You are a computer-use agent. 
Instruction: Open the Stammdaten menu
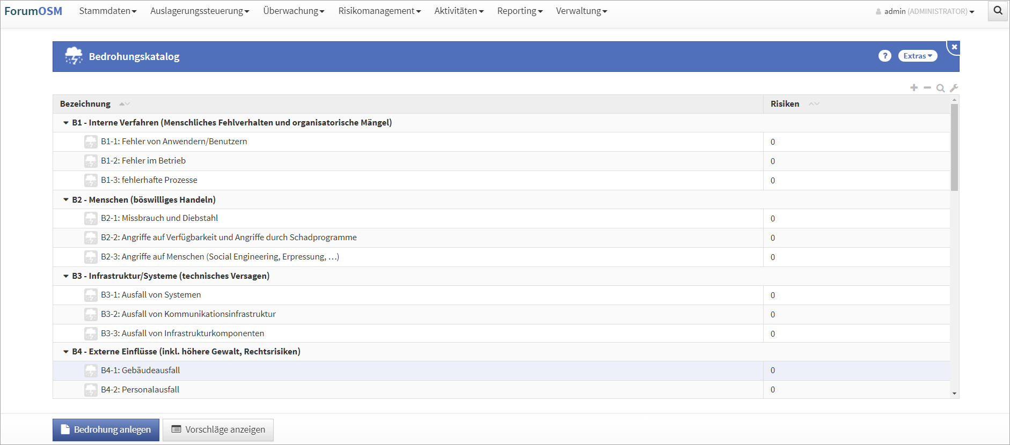107,11
